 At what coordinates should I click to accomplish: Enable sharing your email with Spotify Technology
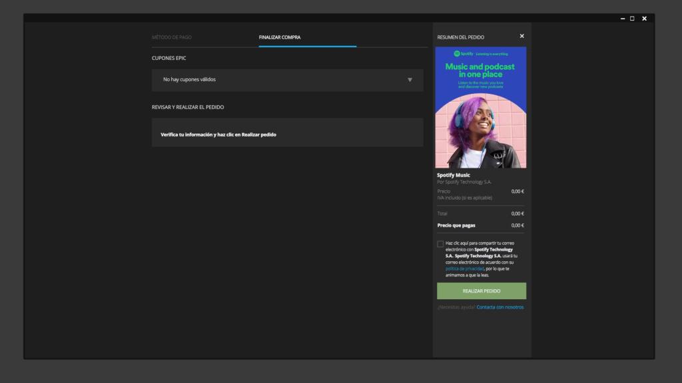coord(440,244)
